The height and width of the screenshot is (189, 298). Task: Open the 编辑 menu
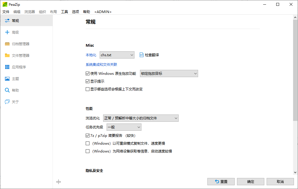[x=17, y=12]
